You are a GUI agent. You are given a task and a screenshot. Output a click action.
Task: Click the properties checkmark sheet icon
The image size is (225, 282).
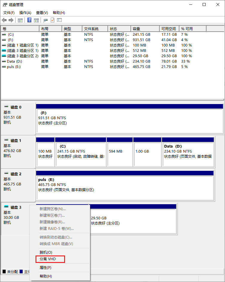click(x=53, y=20)
